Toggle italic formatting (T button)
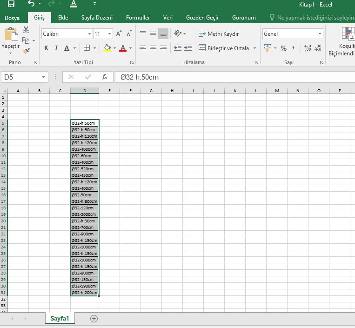Screen dimensions: 355x328 56,48
